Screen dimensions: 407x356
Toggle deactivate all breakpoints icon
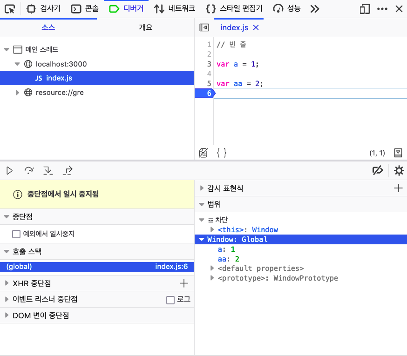(378, 170)
